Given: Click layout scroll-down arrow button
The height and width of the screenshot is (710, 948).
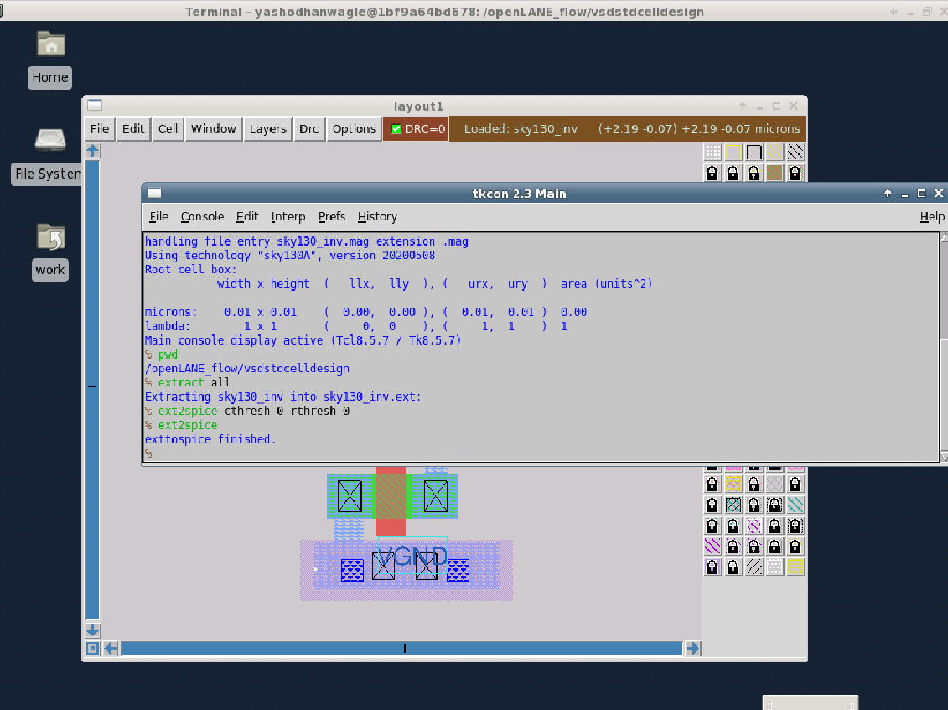Looking at the screenshot, I should (92, 630).
